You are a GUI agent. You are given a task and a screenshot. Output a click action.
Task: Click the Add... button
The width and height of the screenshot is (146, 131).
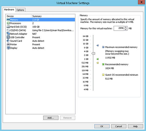(x=51, y=118)
